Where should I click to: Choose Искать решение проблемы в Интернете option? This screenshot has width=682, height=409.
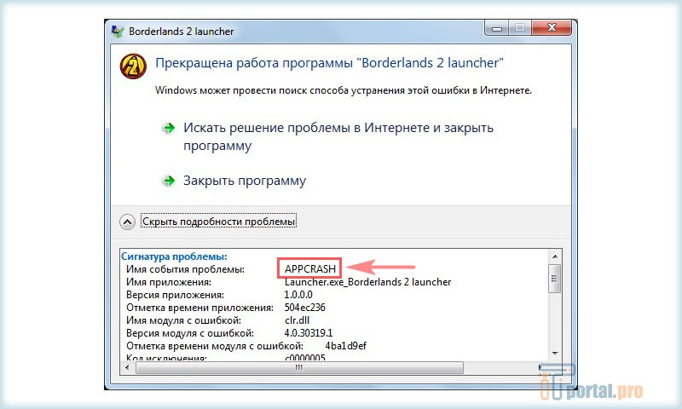338,136
